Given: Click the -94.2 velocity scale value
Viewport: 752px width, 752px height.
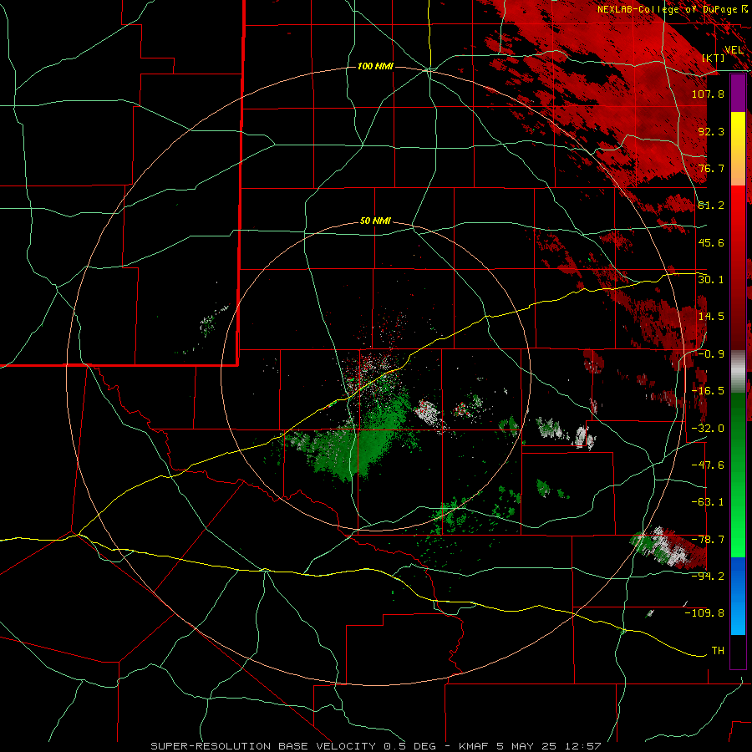Looking at the screenshot, I should pyautogui.click(x=708, y=577).
